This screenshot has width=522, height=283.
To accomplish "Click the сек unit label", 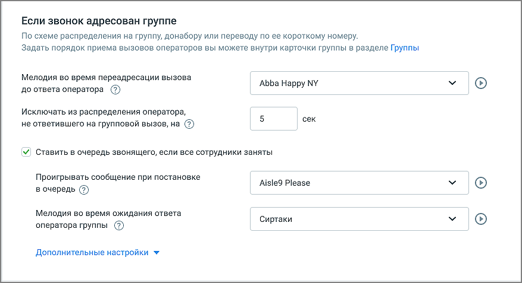I will (x=309, y=119).
